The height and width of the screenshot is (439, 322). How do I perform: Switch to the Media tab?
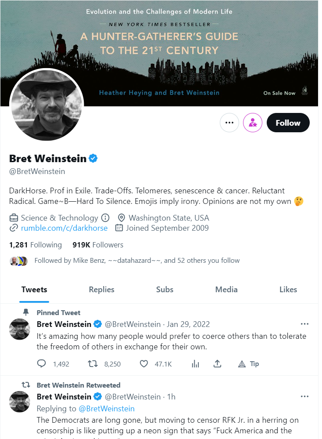226,290
